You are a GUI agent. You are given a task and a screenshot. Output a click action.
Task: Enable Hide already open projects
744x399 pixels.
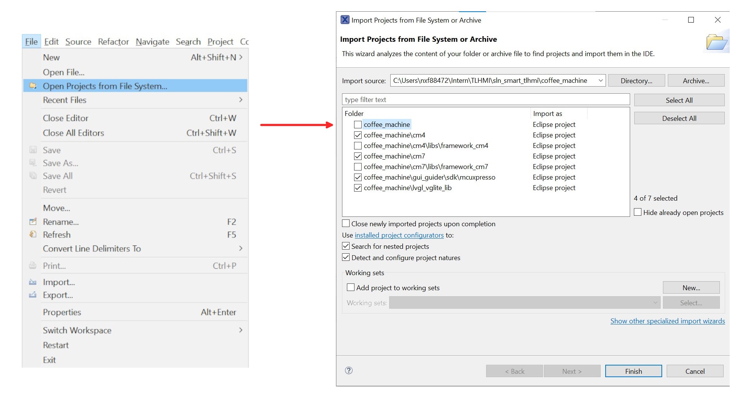(x=638, y=212)
